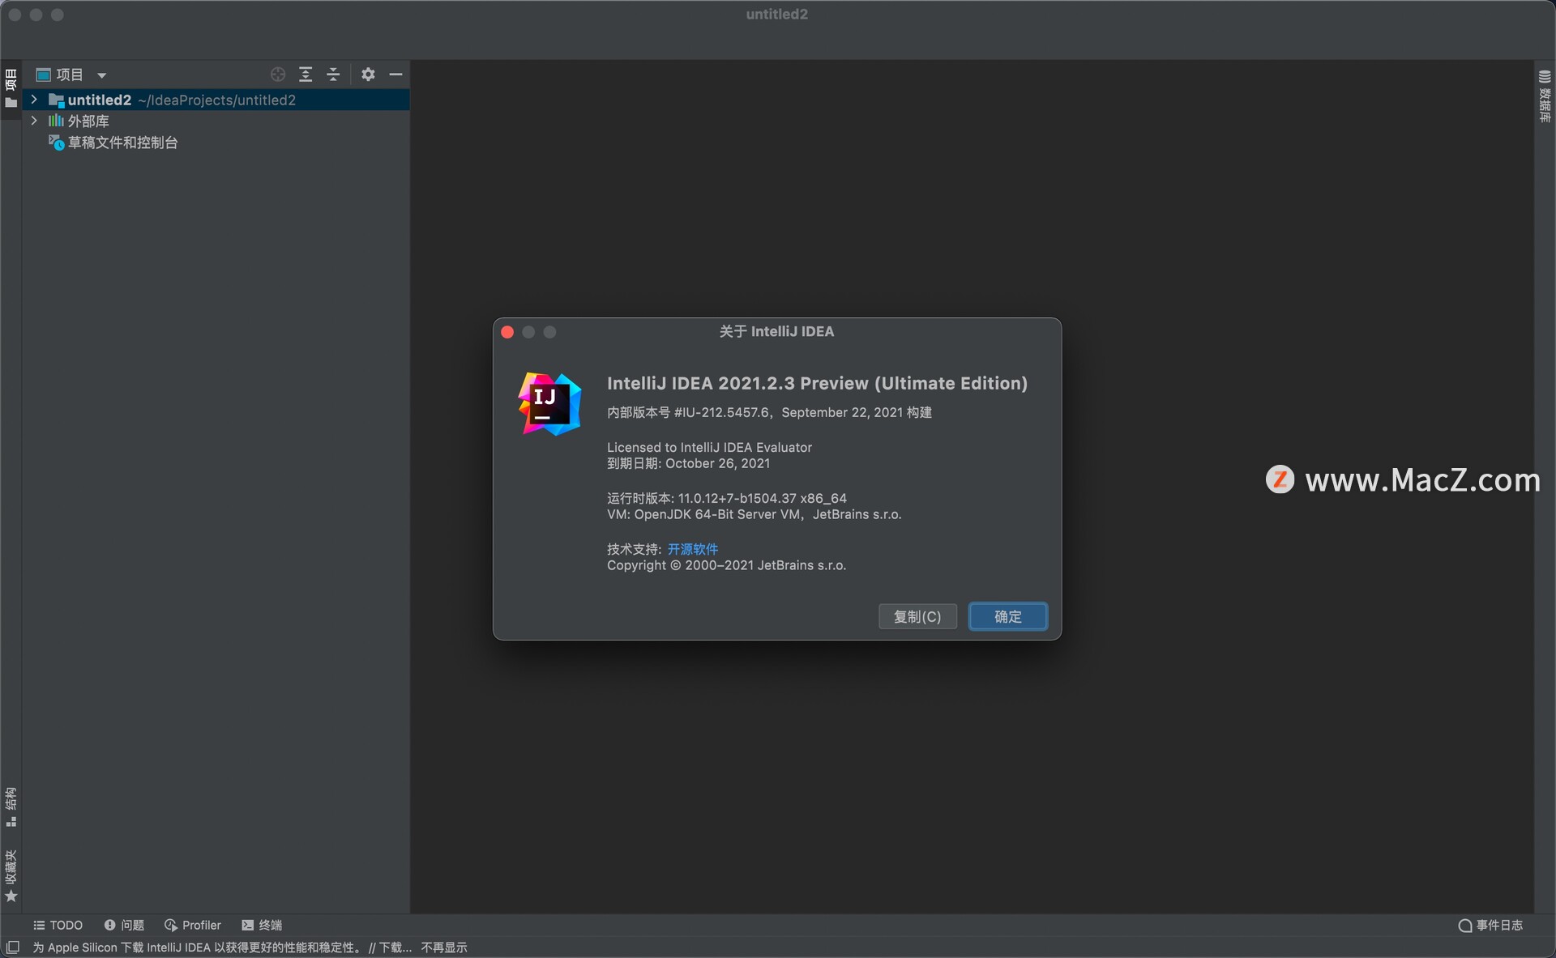
Task: Open the 结构 tool window side tab
Action: coord(11,807)
